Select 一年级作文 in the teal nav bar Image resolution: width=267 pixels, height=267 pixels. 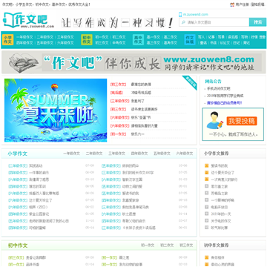tap(24, 37)
